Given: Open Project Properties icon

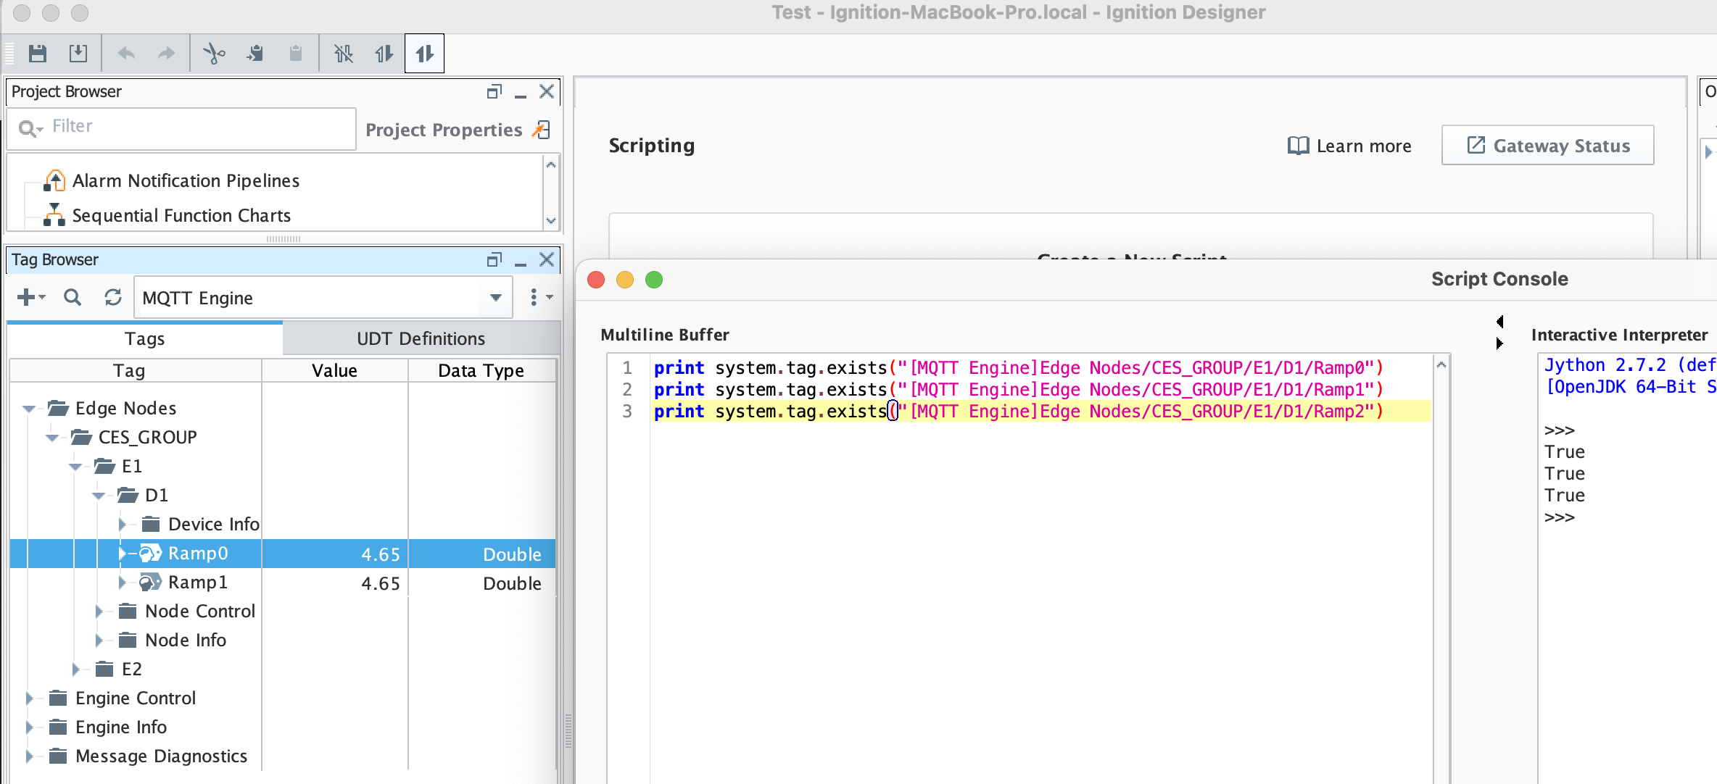Looking at the screenshot, I should [x=542, y=130].
